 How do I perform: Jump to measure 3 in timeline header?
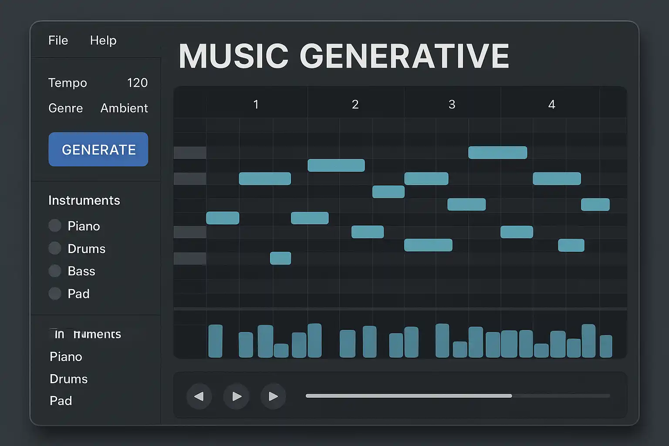pyautogui.click(x=452, y=105)
